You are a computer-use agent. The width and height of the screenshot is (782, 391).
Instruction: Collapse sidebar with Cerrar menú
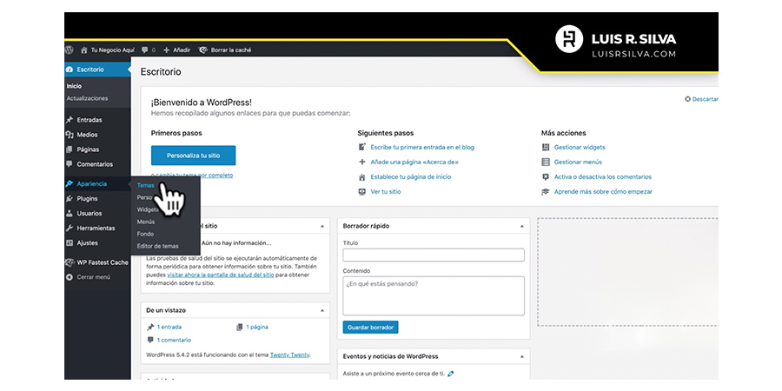click(x=89, y=277)
